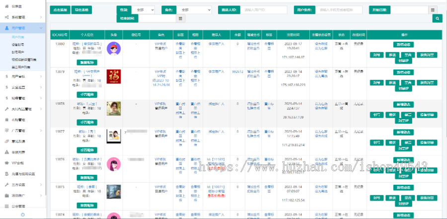Open the 结束时间 calendar grid icon
Image resolution: width=447 pixels, height=219 pixels.
click(180, 18)
